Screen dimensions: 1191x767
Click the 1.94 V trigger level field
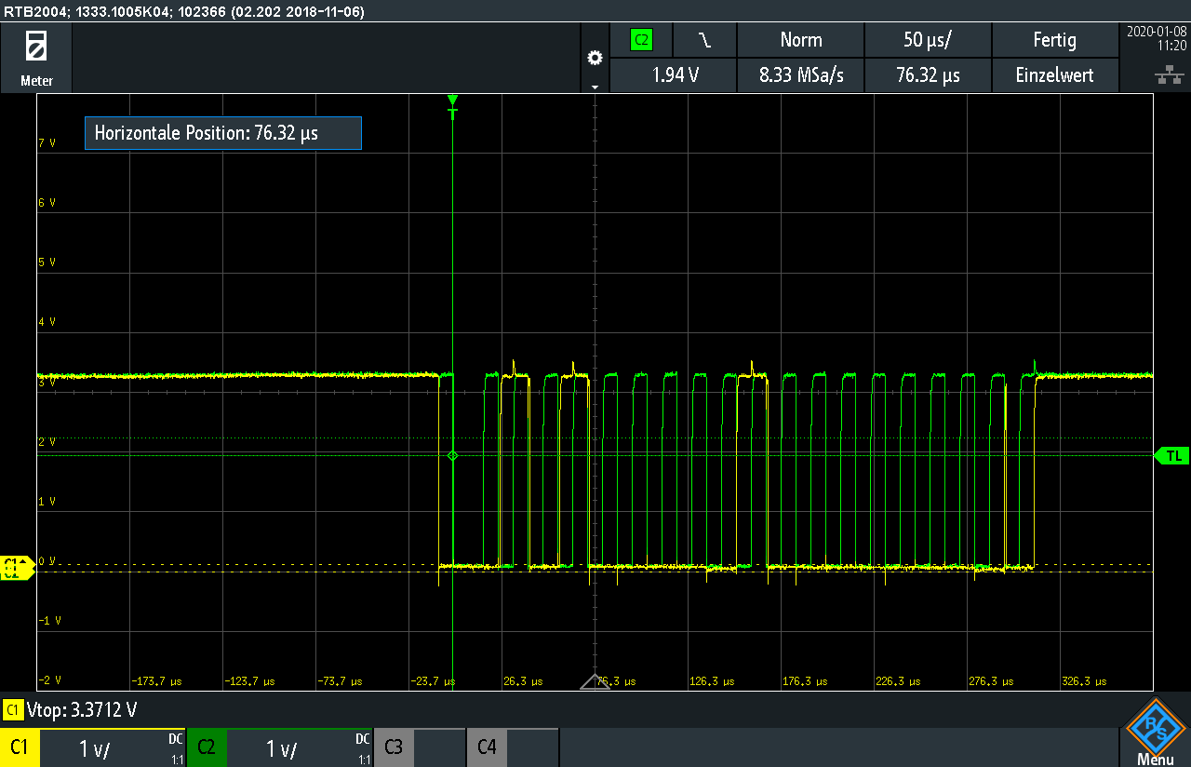(x=676, y=75)
